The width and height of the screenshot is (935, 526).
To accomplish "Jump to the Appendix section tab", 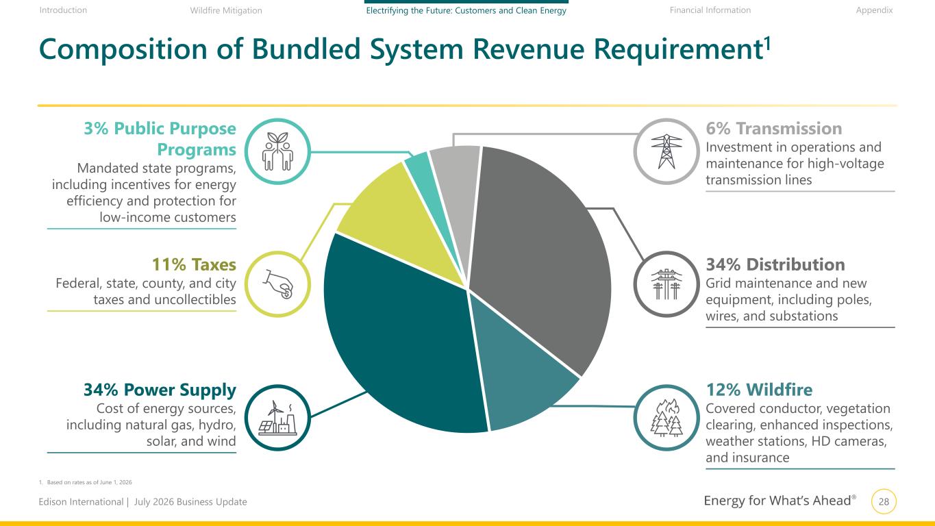I will [x=875, y=10].
